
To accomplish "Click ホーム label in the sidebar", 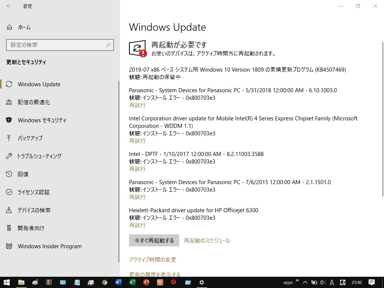I will click(24, 27).
